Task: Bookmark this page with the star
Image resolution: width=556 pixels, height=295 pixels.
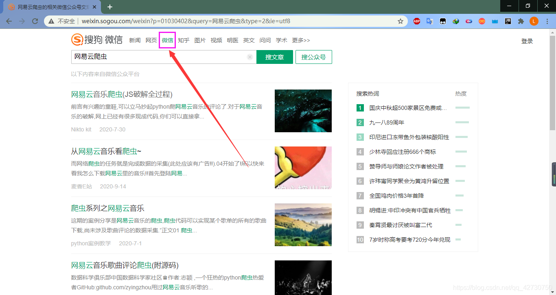Action: 401,21
